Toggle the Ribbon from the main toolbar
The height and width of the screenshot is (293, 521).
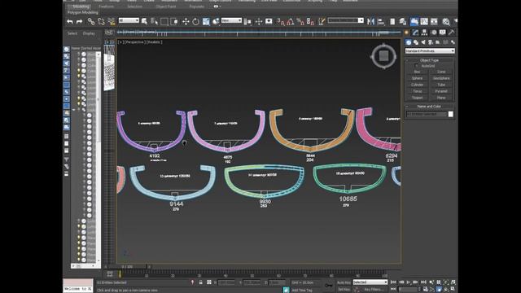tap(414, 22)
